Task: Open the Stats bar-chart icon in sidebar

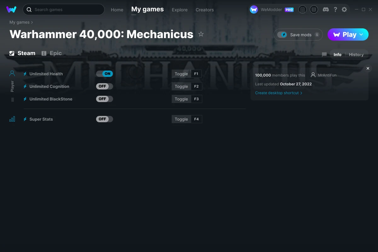Action: coord(12,119)
